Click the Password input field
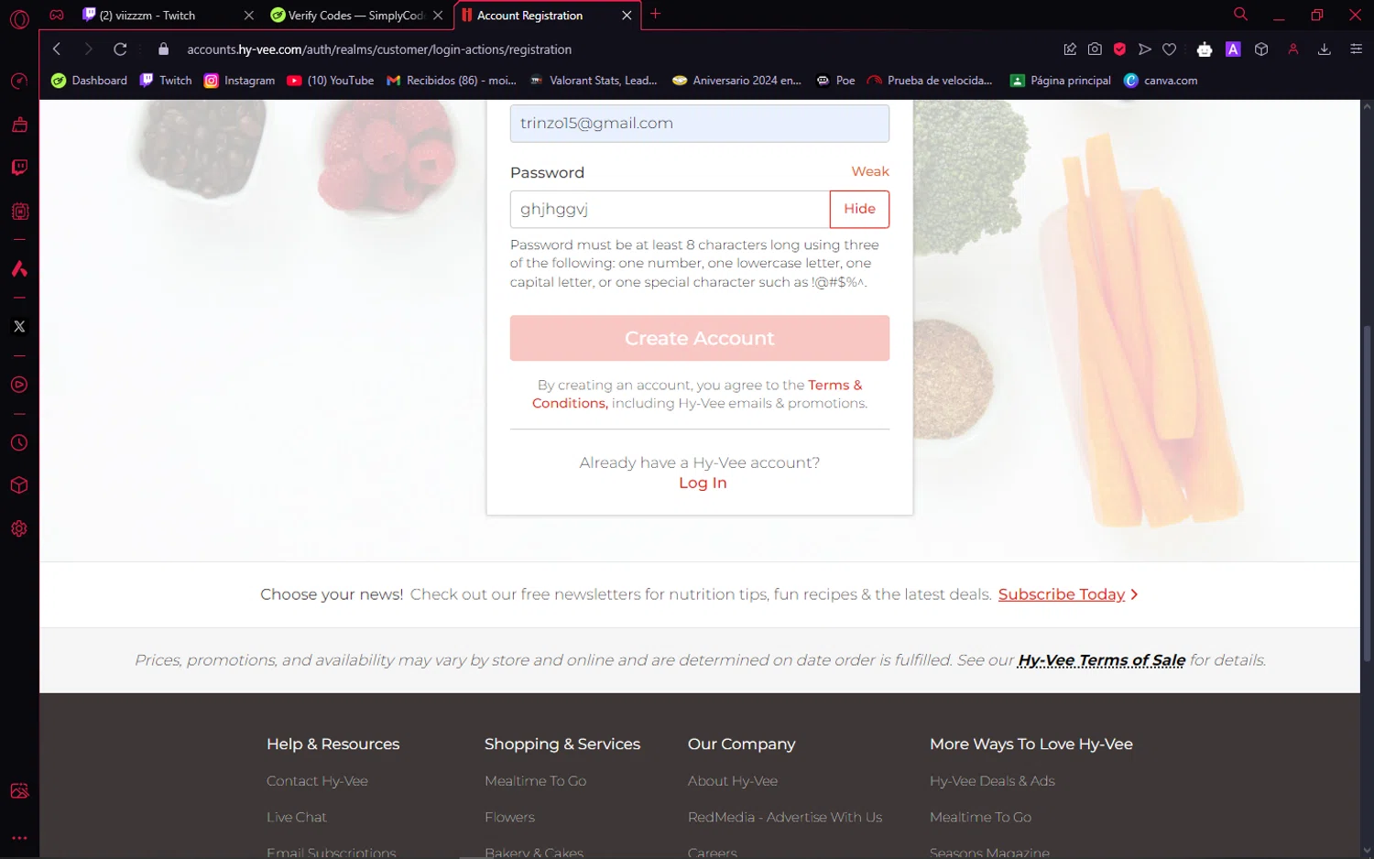The height and width of the screenshot is (859, 1374). (x=670, y=209)
